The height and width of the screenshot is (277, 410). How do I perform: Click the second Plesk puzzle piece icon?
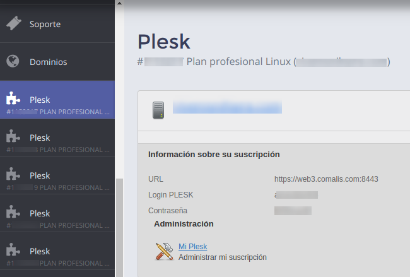click(13, 136)
